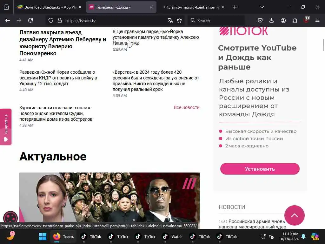Open Navalny memorial plaque in Central Park article
325x244 pixels.
[156, 37]
